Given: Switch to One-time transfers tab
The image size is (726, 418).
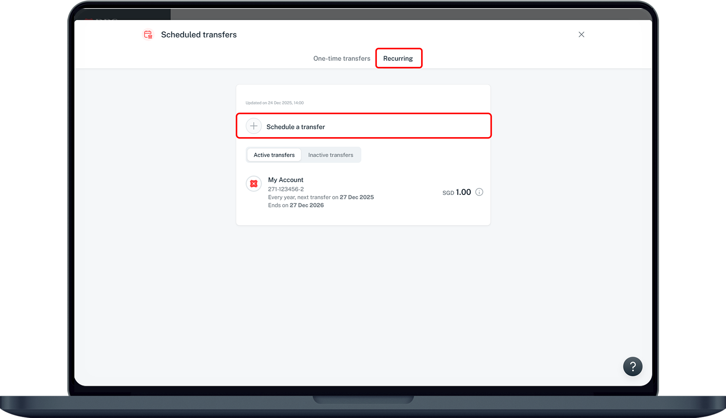Looking at the screenshot, I should click(x=342, y=58).
